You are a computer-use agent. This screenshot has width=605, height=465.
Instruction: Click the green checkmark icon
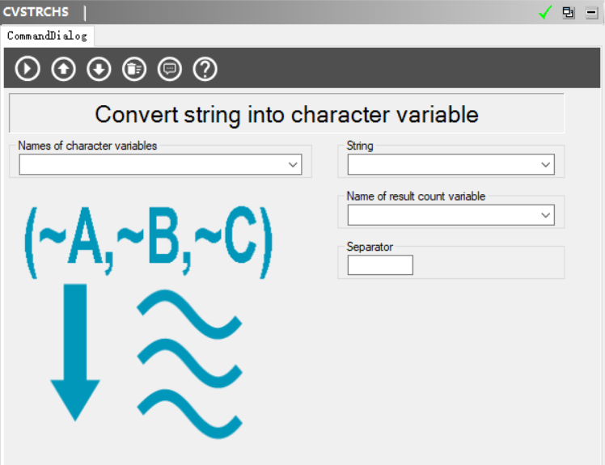tap(546, 13)
